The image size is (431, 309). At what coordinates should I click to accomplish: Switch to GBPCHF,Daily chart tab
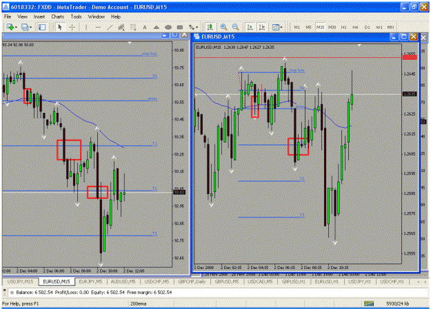coord(192,281)
